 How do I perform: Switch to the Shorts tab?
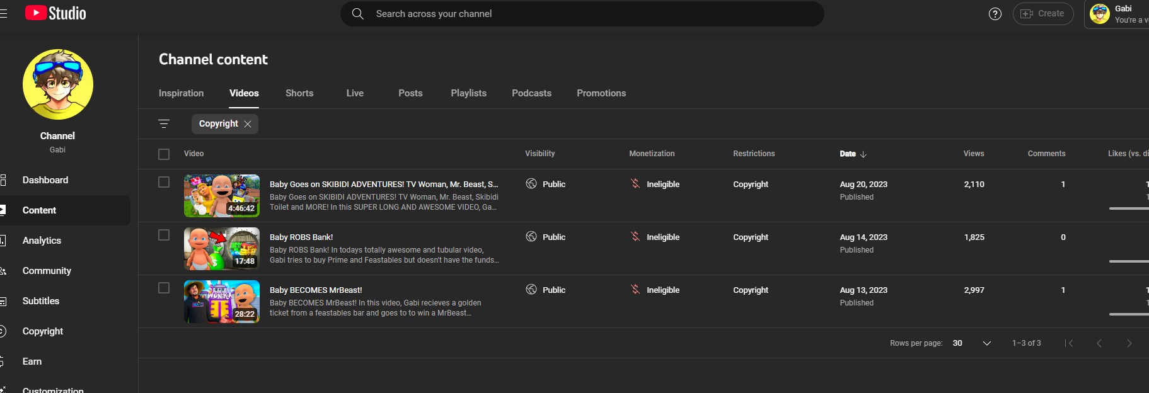pyautogui.click(x=299, y=93)
